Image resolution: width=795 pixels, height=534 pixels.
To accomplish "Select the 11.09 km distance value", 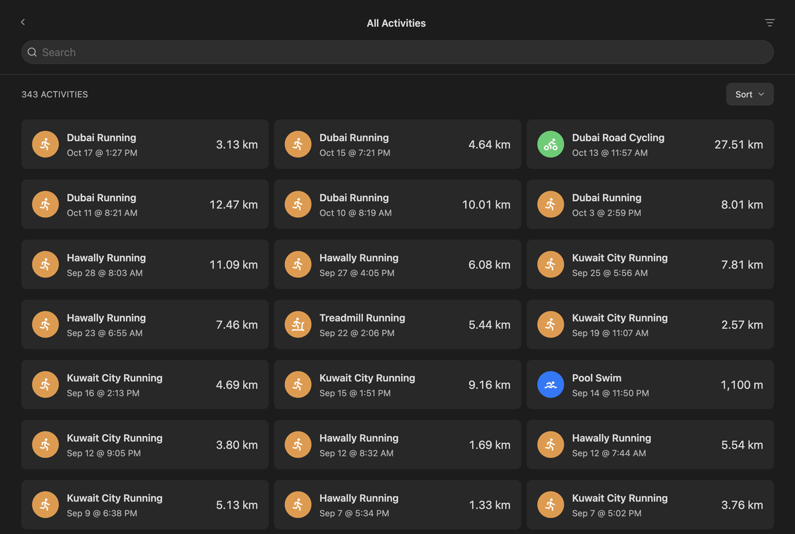I will 234,265.
